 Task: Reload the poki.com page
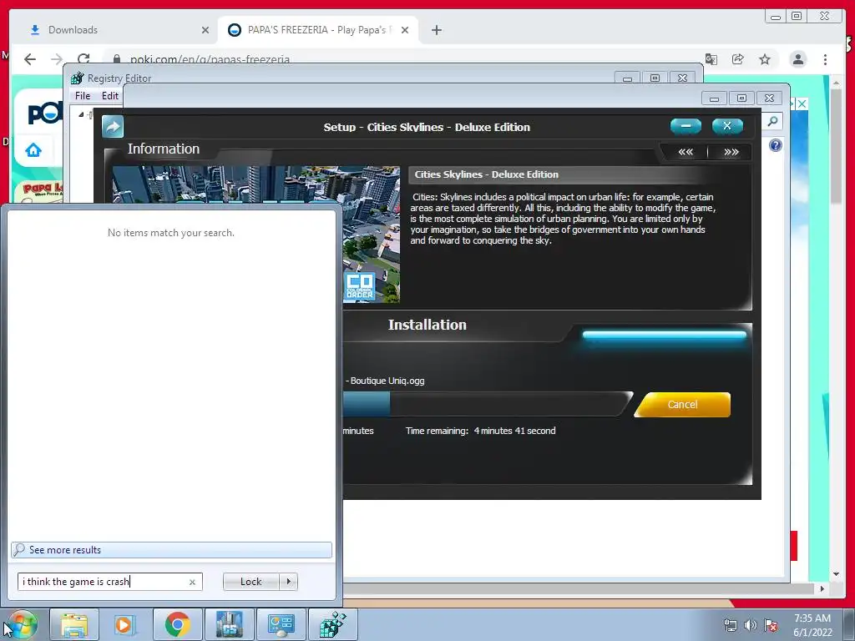pyautogui.click(x=83, y=59)
